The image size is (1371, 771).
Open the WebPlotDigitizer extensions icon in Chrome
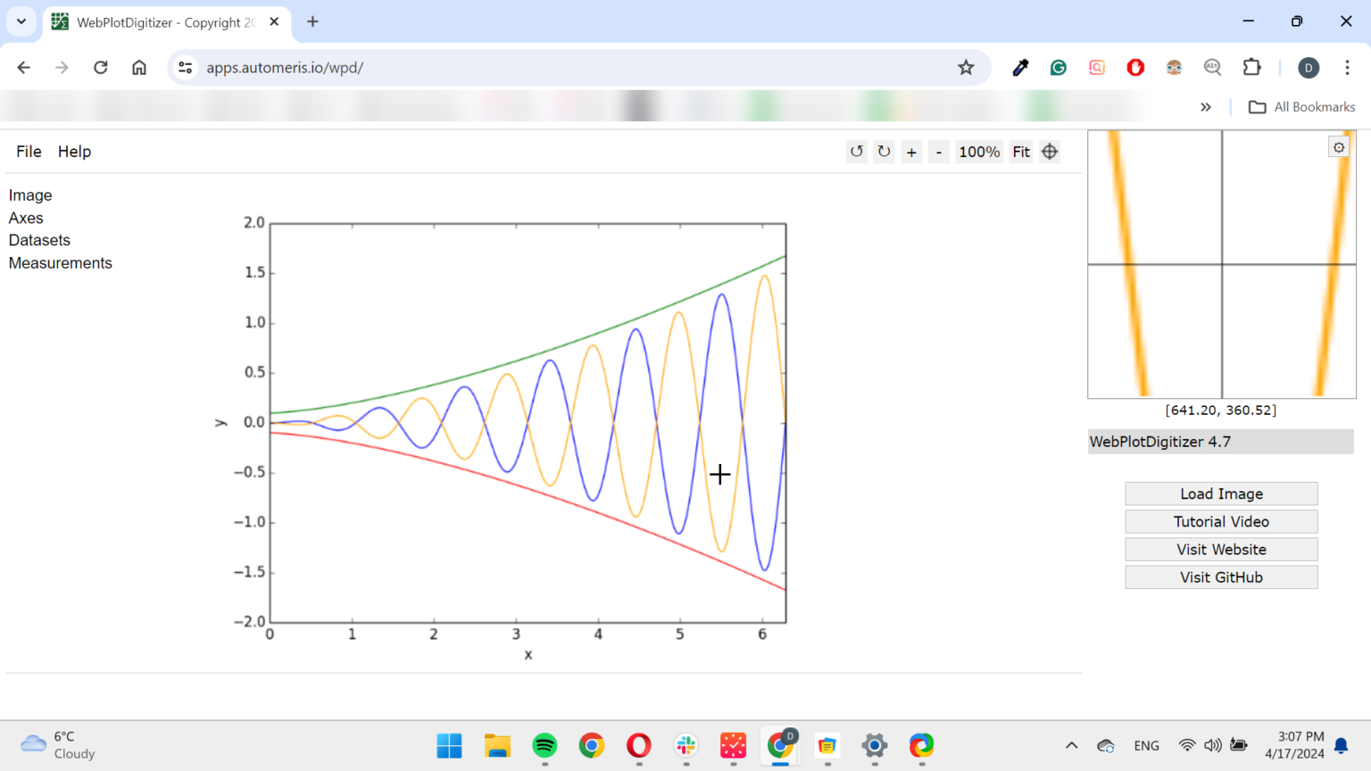[1251, 67]
